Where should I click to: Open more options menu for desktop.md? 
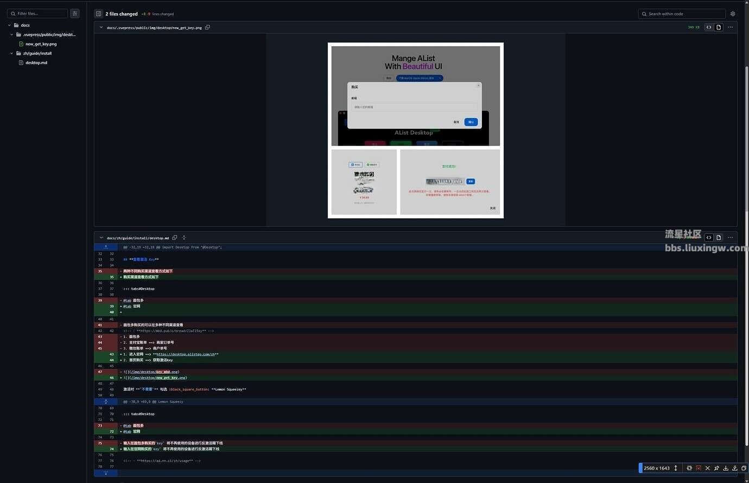click(x=730, y=238)
